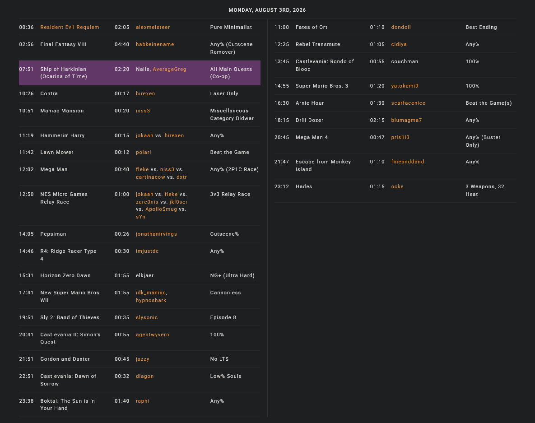Click the scarfacenico runner link
This screenshot has height=423, width=535.
409,103
